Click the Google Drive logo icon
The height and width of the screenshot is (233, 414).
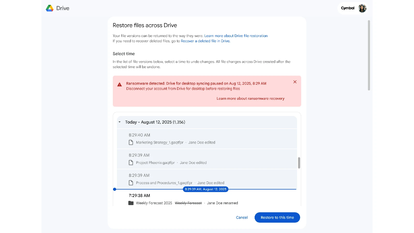click(50, 8)
